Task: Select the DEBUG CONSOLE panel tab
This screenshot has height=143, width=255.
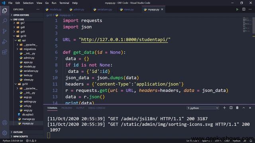Action: (96, 108)
